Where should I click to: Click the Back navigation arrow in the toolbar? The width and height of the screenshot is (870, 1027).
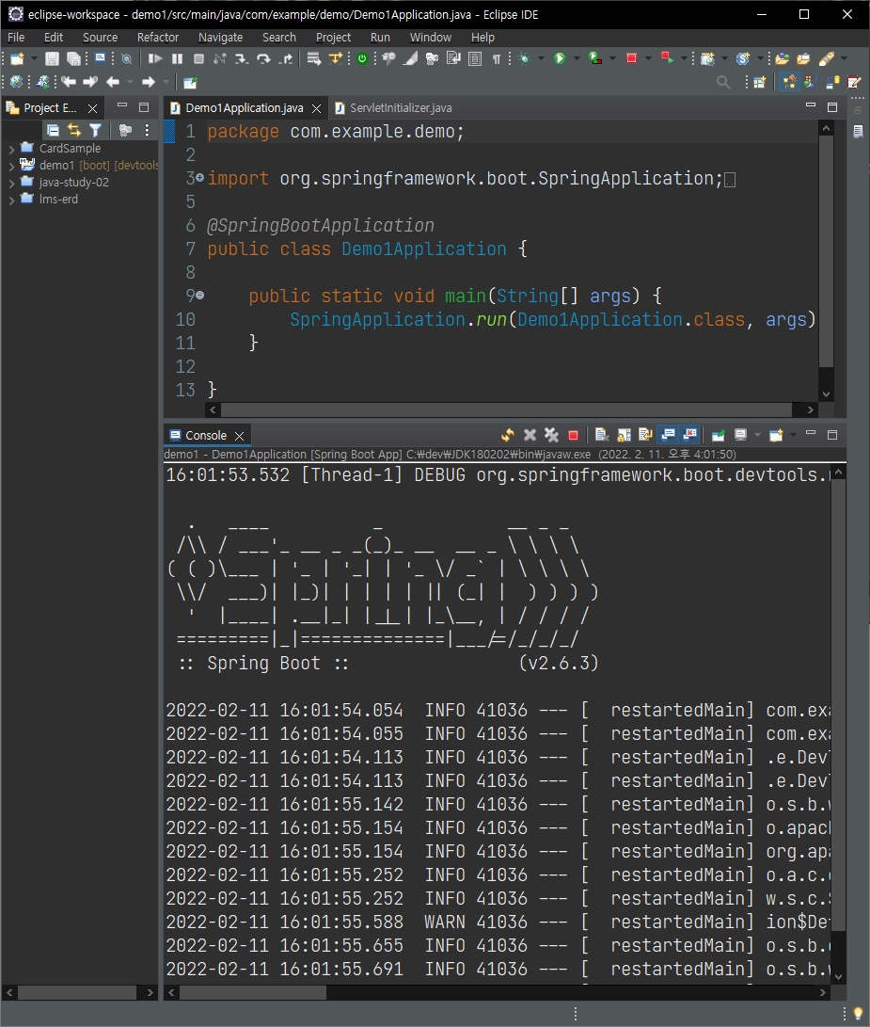coord(113,82)
